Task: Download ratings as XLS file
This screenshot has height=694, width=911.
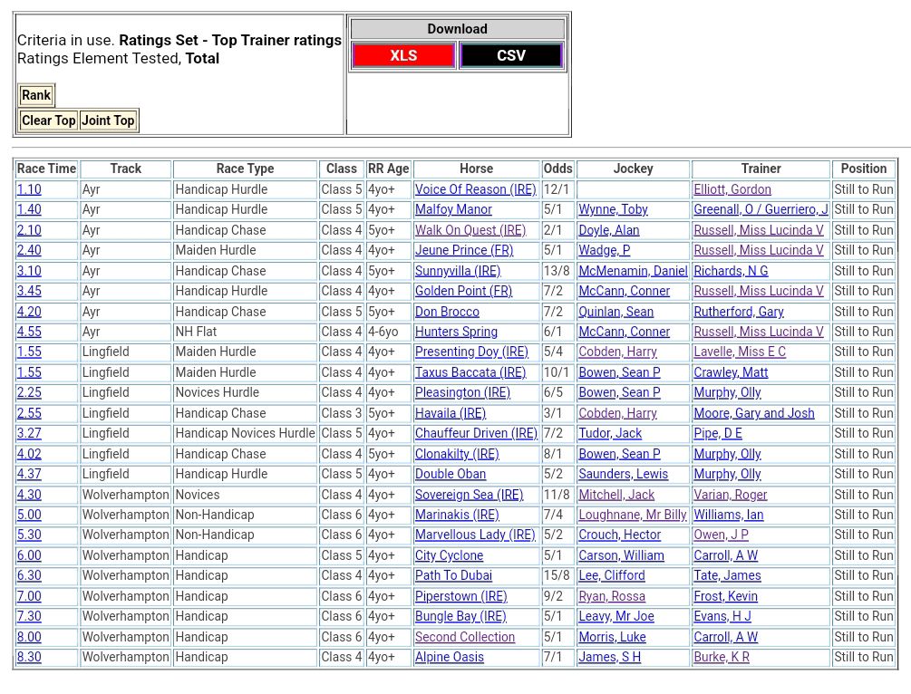Action: coord(403,55)
